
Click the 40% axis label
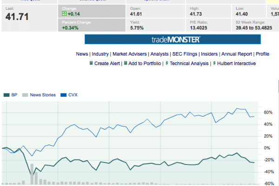point(268,124)
